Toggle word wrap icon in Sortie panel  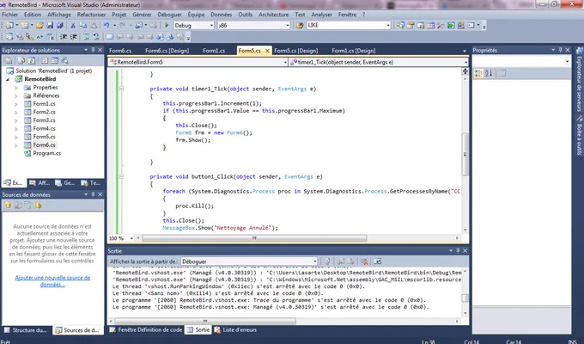377,261
